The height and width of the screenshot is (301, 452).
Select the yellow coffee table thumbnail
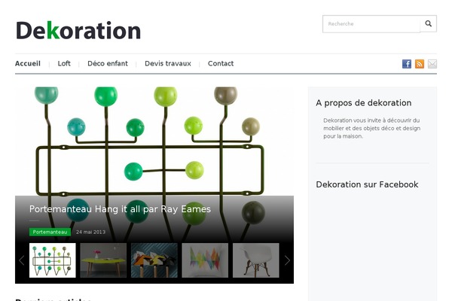[x=103, y=260]
